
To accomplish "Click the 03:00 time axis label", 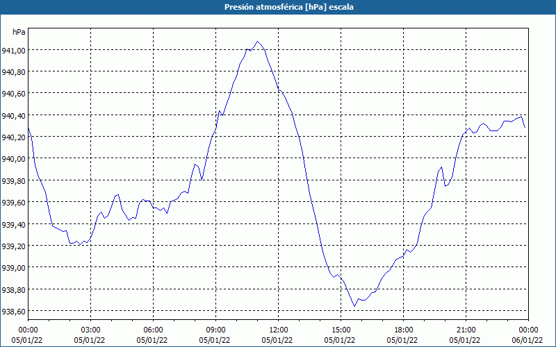I will [x=91, y=330].
